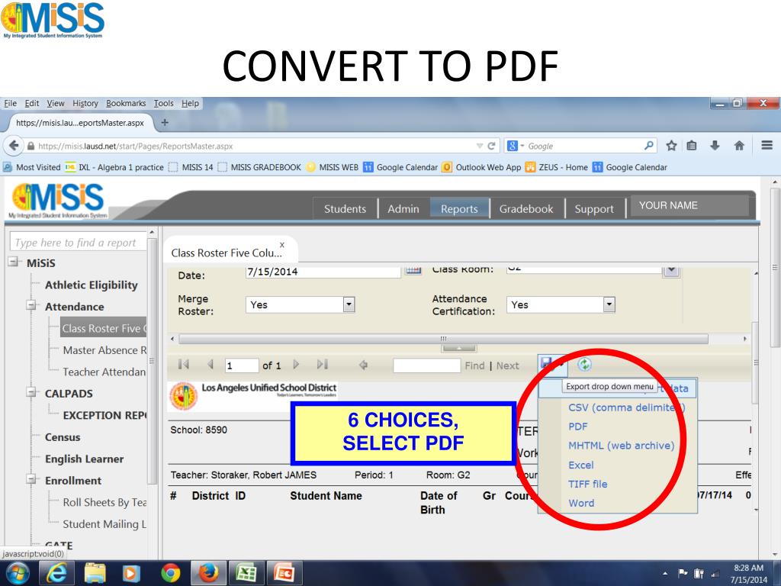Click the Next link in report toolbar
This screenshot has height=586, width=781.
click(507, 365)
